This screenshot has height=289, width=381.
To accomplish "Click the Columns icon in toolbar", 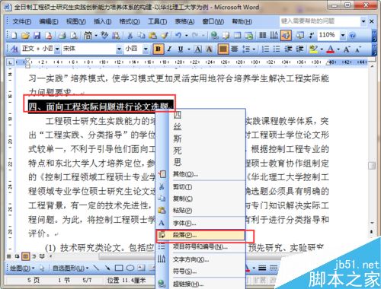I will coord(262,36).
